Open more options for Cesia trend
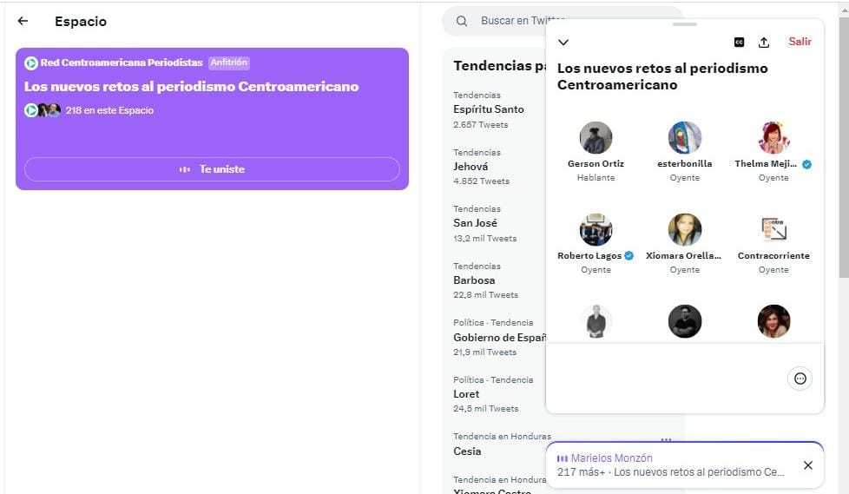The image size is (849, 494). [x=666, y=439]
